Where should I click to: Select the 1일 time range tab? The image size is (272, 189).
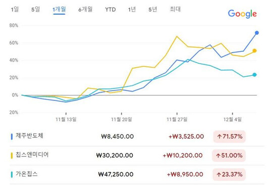pyautogui.click(x=15, y=10)
